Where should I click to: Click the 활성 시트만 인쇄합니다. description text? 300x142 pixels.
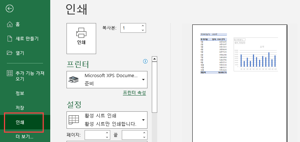(111, 124)
